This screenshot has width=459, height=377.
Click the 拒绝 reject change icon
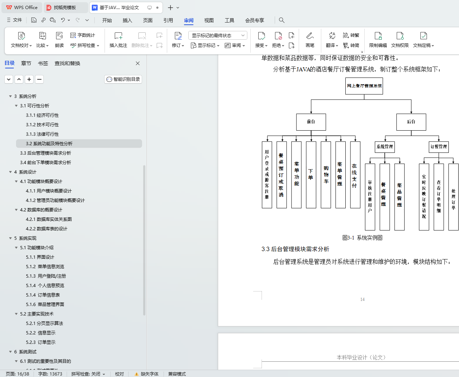[278, 36]
